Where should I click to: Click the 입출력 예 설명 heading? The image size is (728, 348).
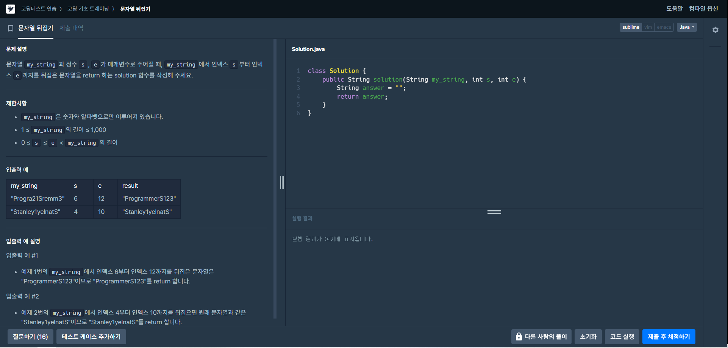click(23, 241)
